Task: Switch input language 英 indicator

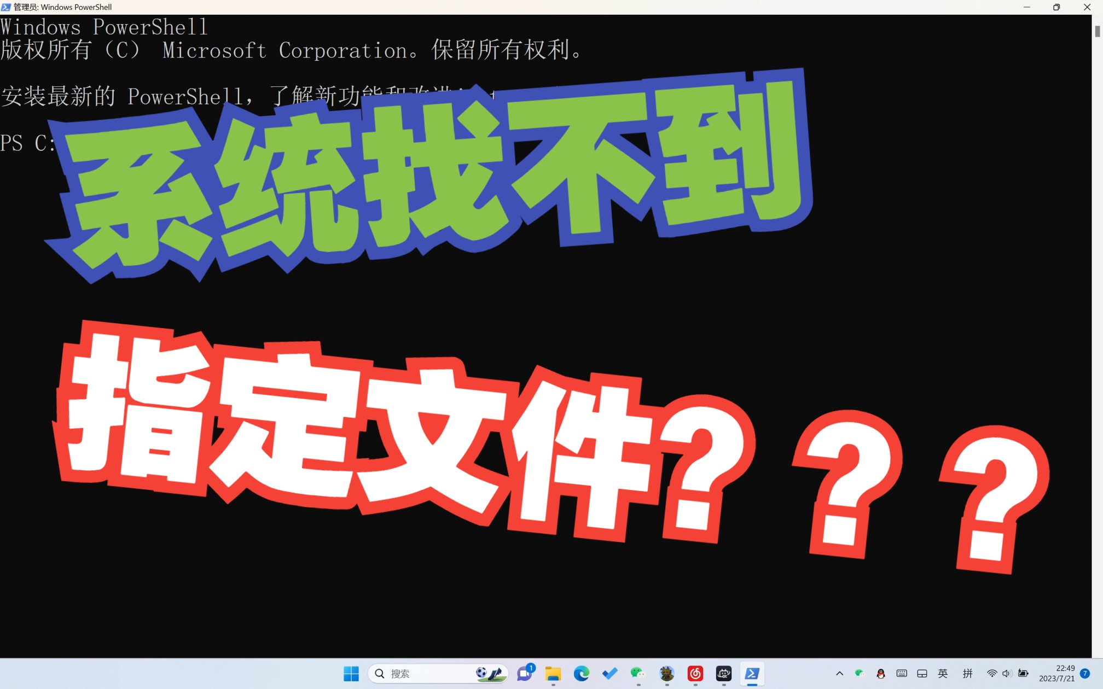Action: click(x=943, y=674)
